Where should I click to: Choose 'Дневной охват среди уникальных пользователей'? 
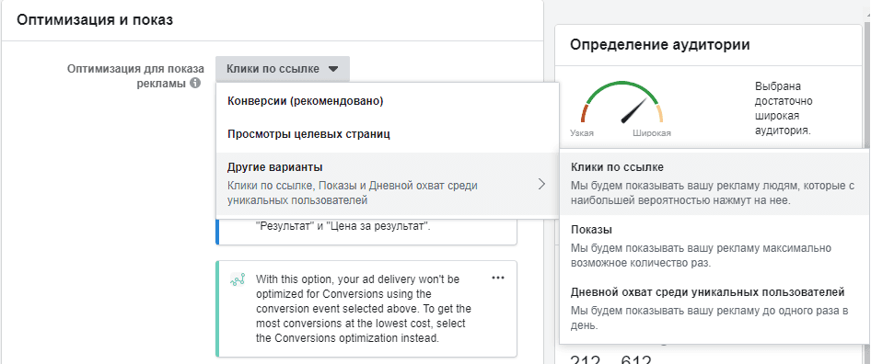pos(714,309)
